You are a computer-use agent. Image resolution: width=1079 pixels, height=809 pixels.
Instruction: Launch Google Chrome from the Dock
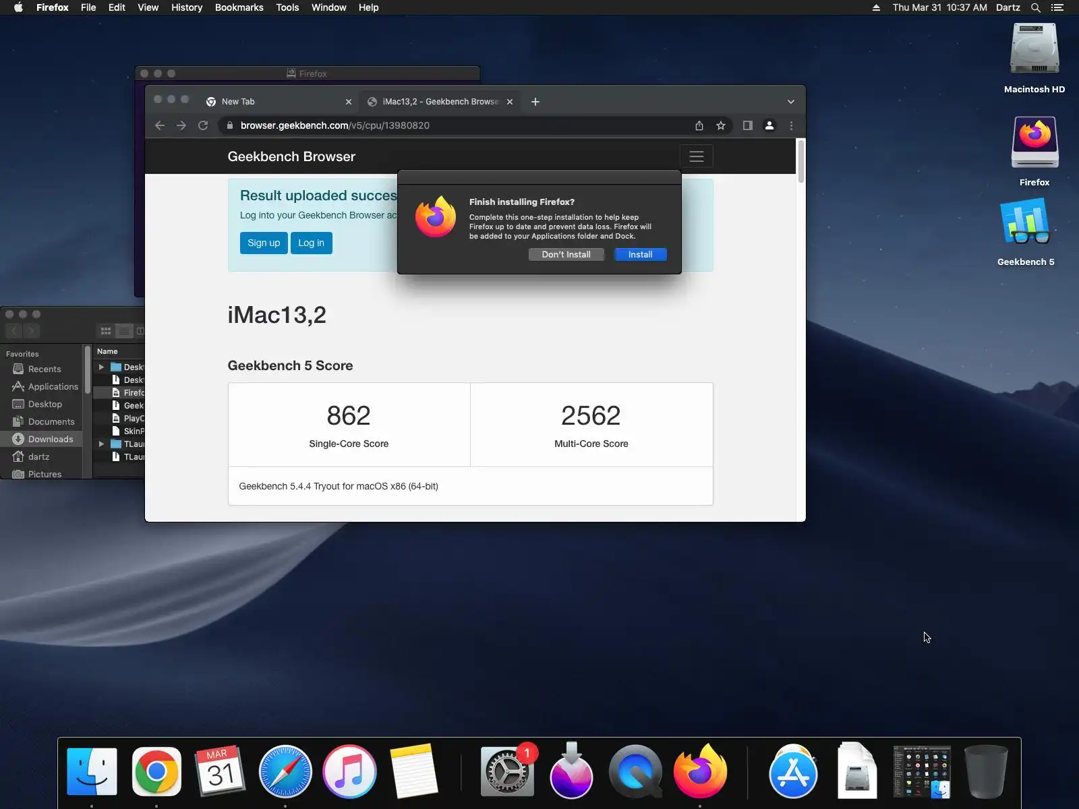coord(156,771)
